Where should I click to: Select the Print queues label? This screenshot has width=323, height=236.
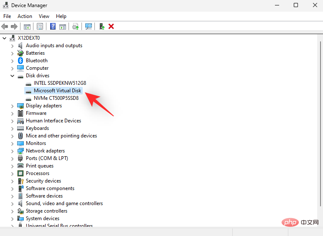click(40, 166)
